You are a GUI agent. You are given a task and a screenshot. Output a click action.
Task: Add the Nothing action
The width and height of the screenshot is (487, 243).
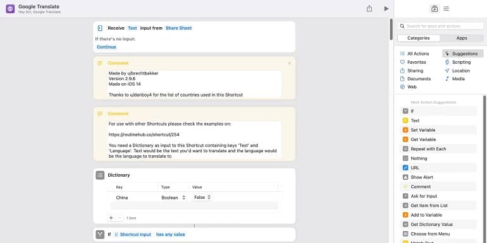pos(438,158)
